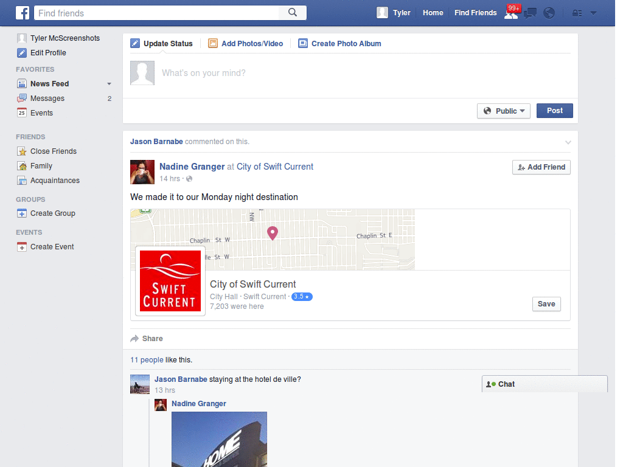Click the Create Event plus icon
Screen dimensions: 623x467
coord(22,247)
